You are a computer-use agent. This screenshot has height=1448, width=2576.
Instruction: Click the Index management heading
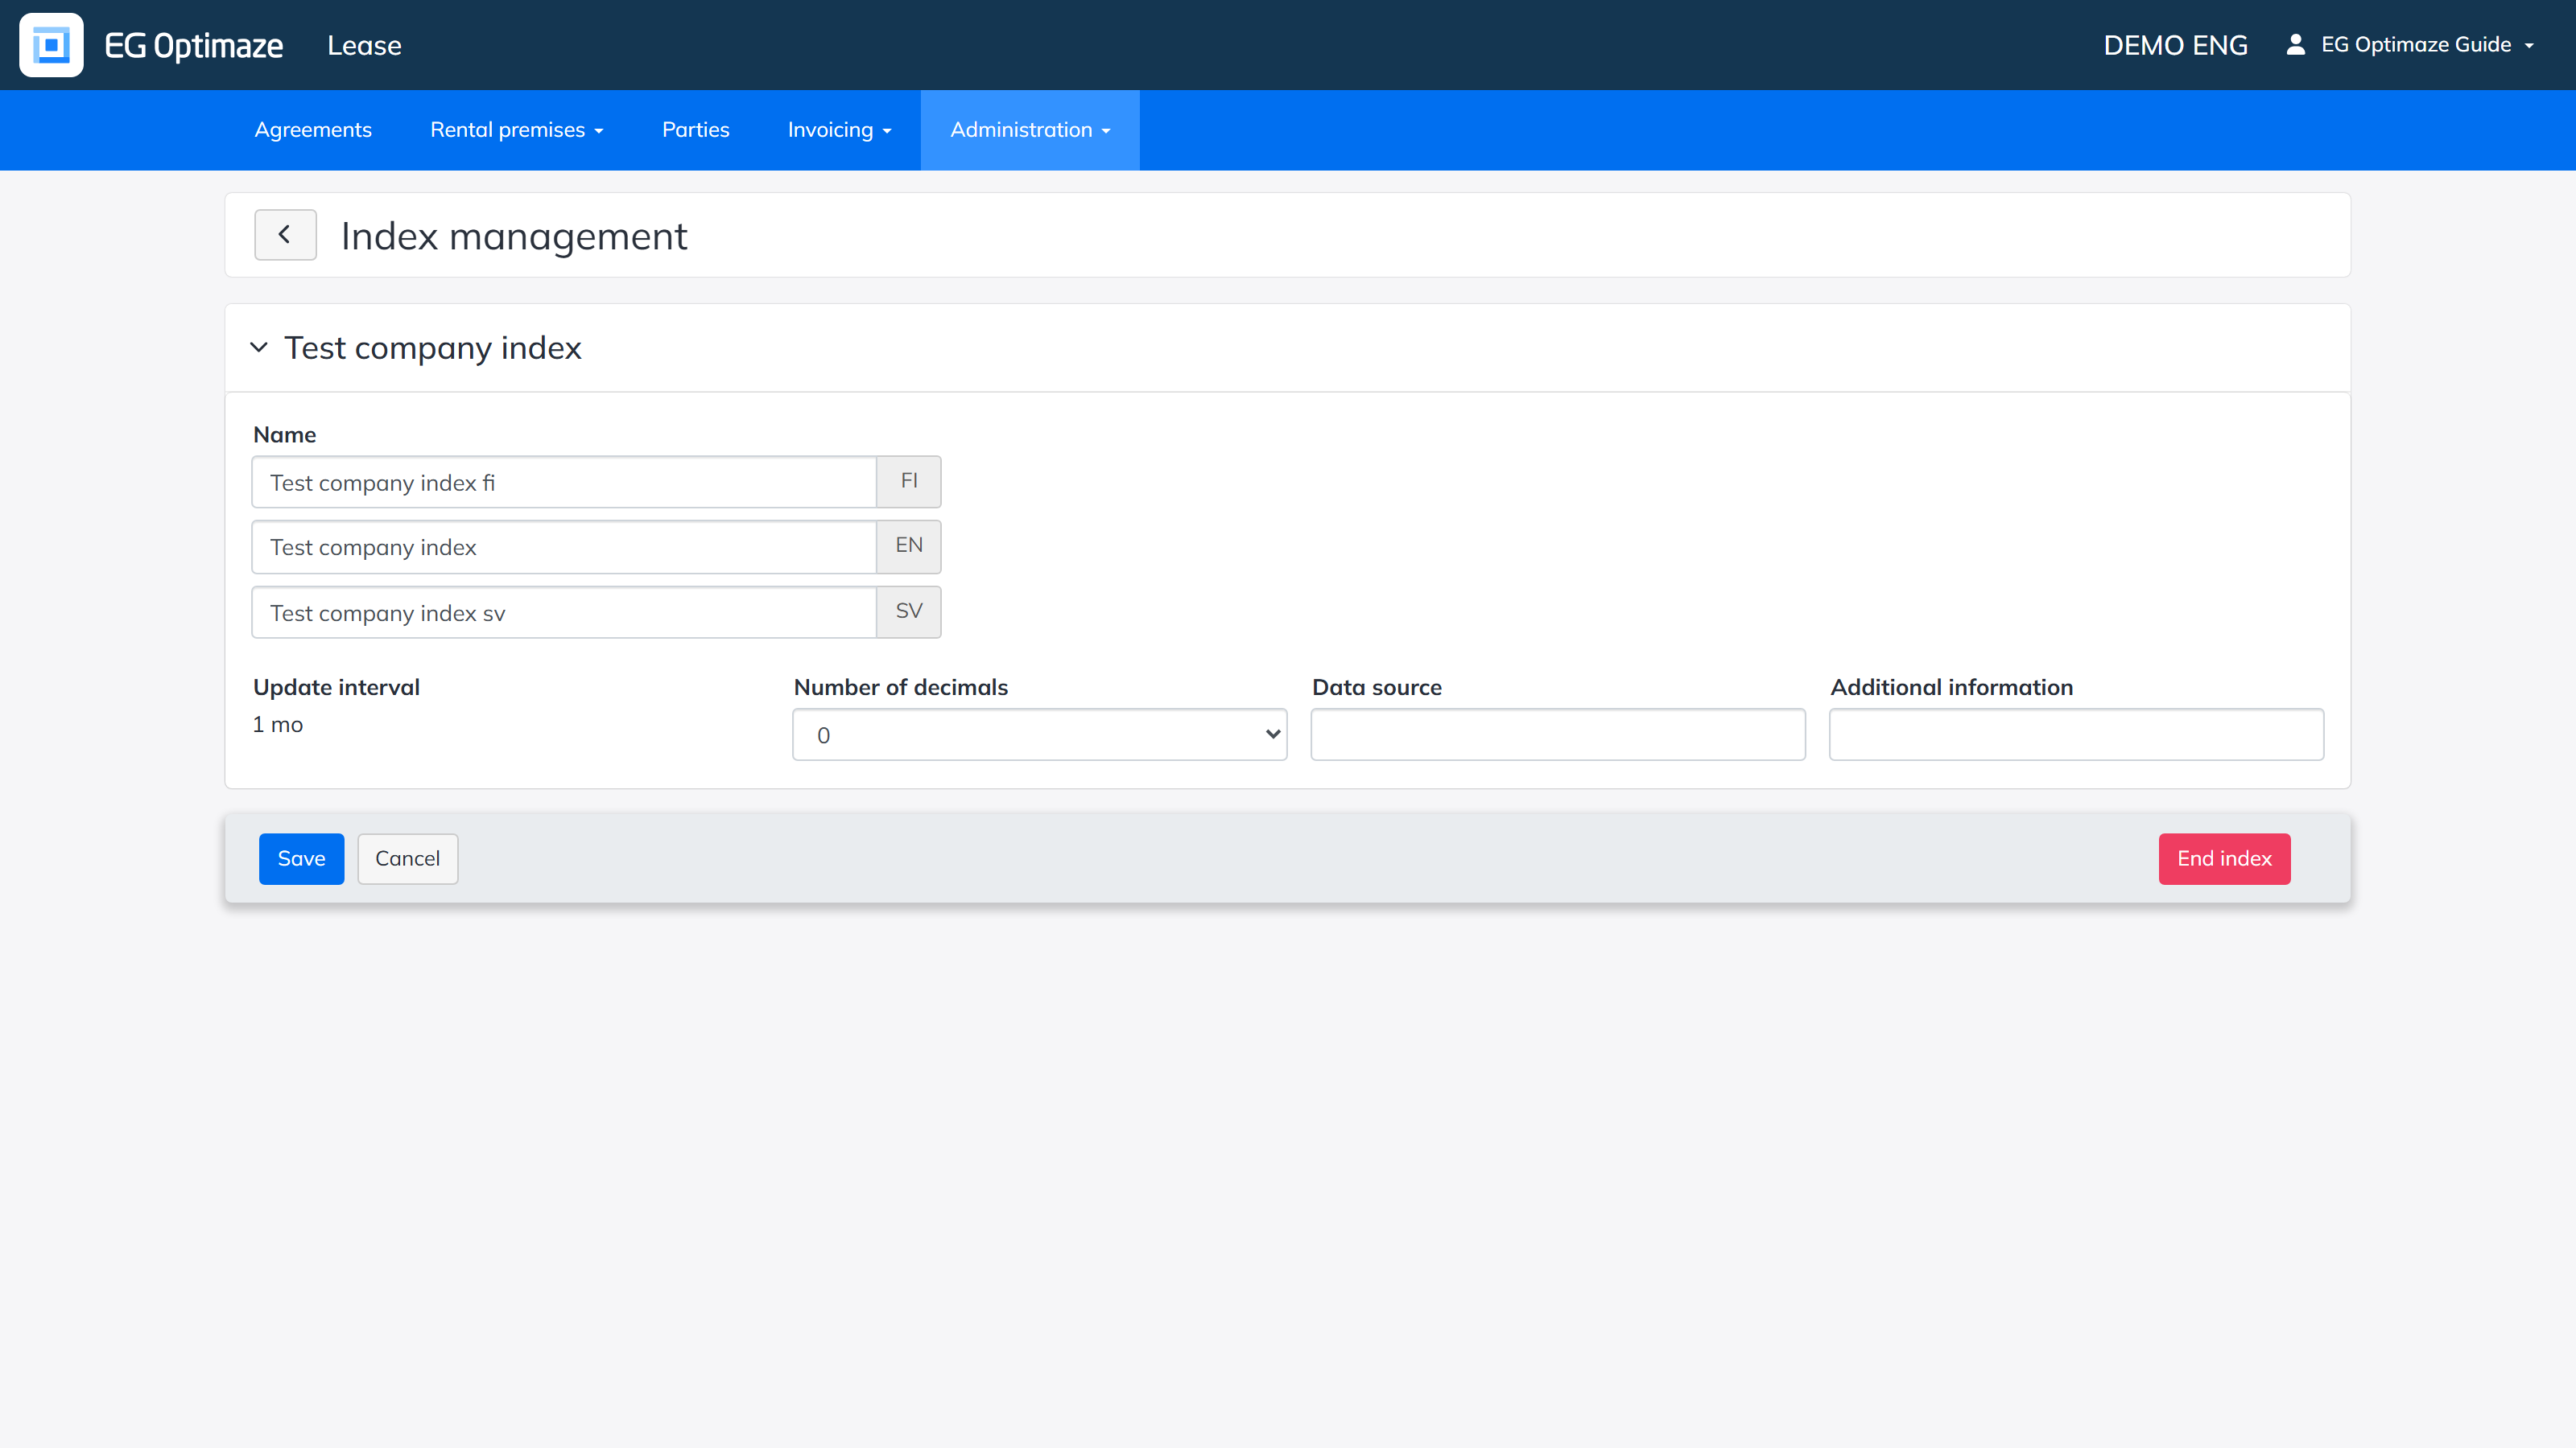pyautogui.click(x=514, y=236)
